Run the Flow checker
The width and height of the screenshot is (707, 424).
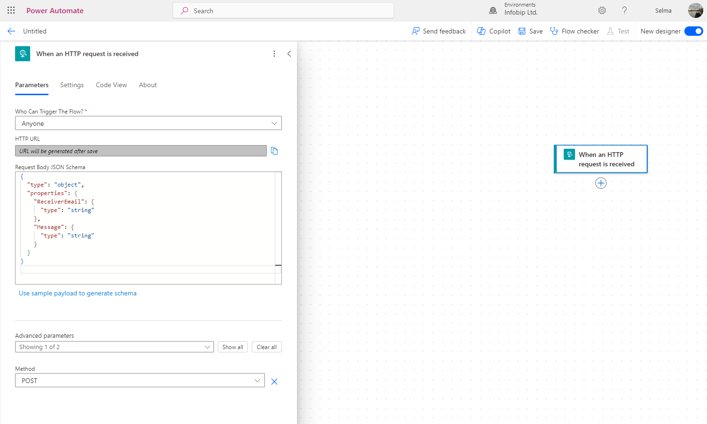point(575,31)
